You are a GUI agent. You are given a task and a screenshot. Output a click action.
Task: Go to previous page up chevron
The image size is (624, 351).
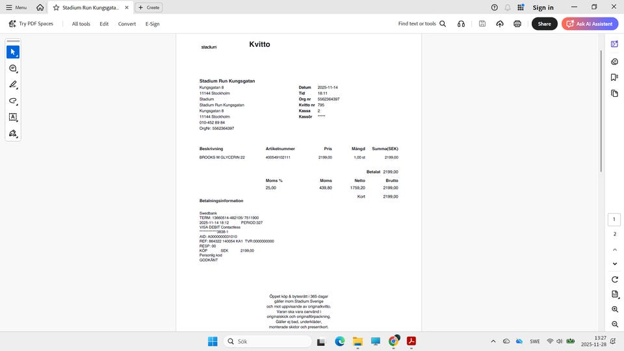coord(615,250)
